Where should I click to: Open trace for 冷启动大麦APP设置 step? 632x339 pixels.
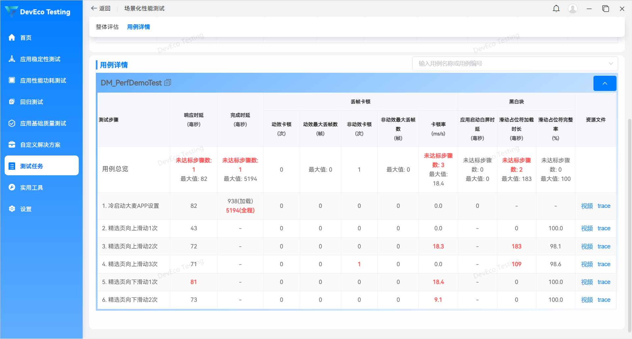[x=604, y=206]
